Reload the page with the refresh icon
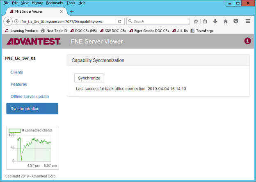Image resolution: width=256 pixels, height=182 pixels. click(x=119, y=21)
